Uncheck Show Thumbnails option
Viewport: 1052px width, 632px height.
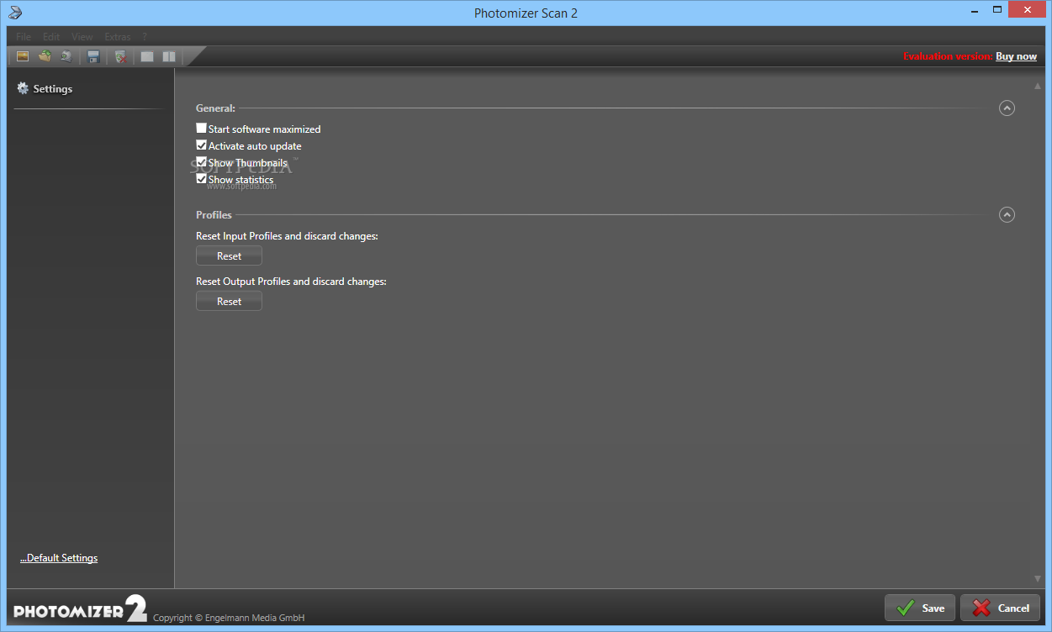coord(201,162)
